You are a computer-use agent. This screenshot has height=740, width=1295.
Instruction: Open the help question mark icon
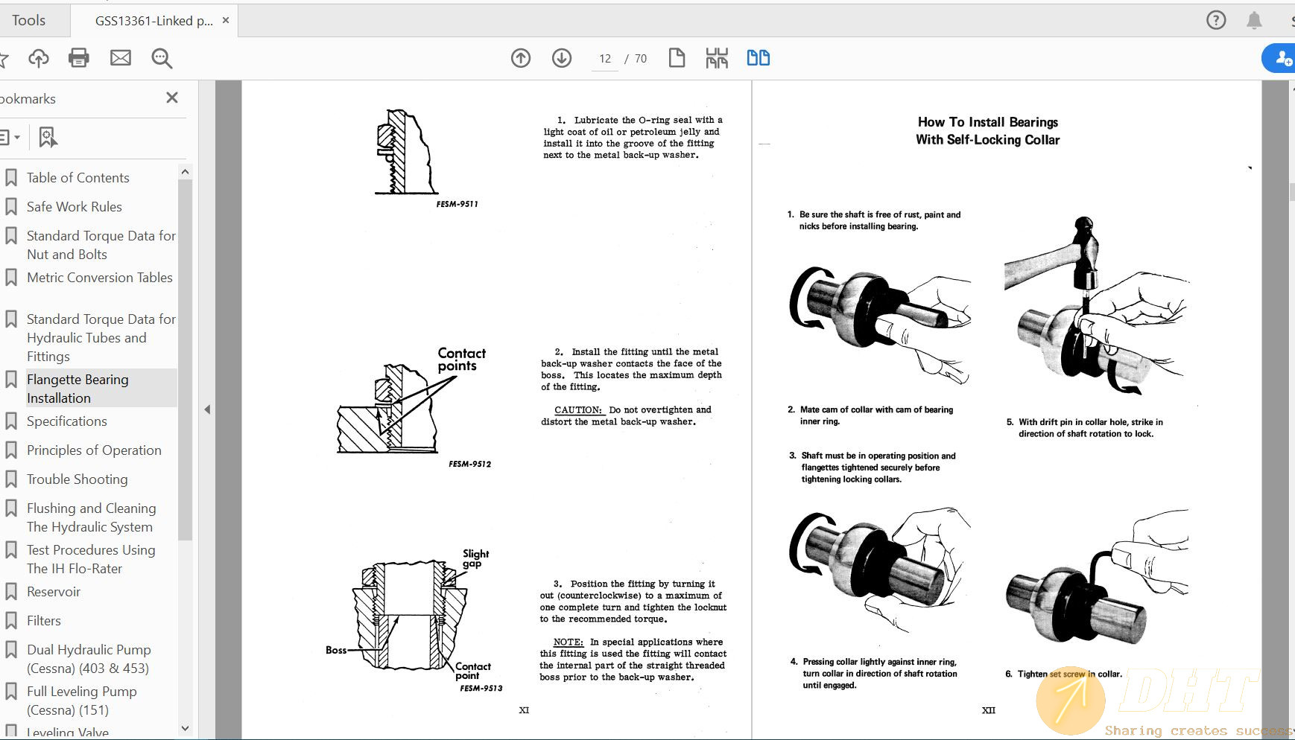(x=1216, y=20)
